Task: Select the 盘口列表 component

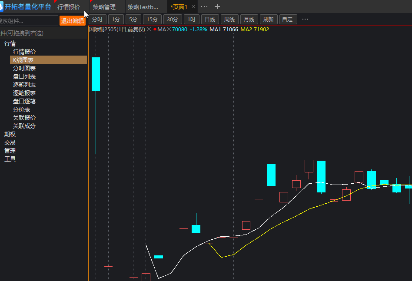Action: pos(24,76)
